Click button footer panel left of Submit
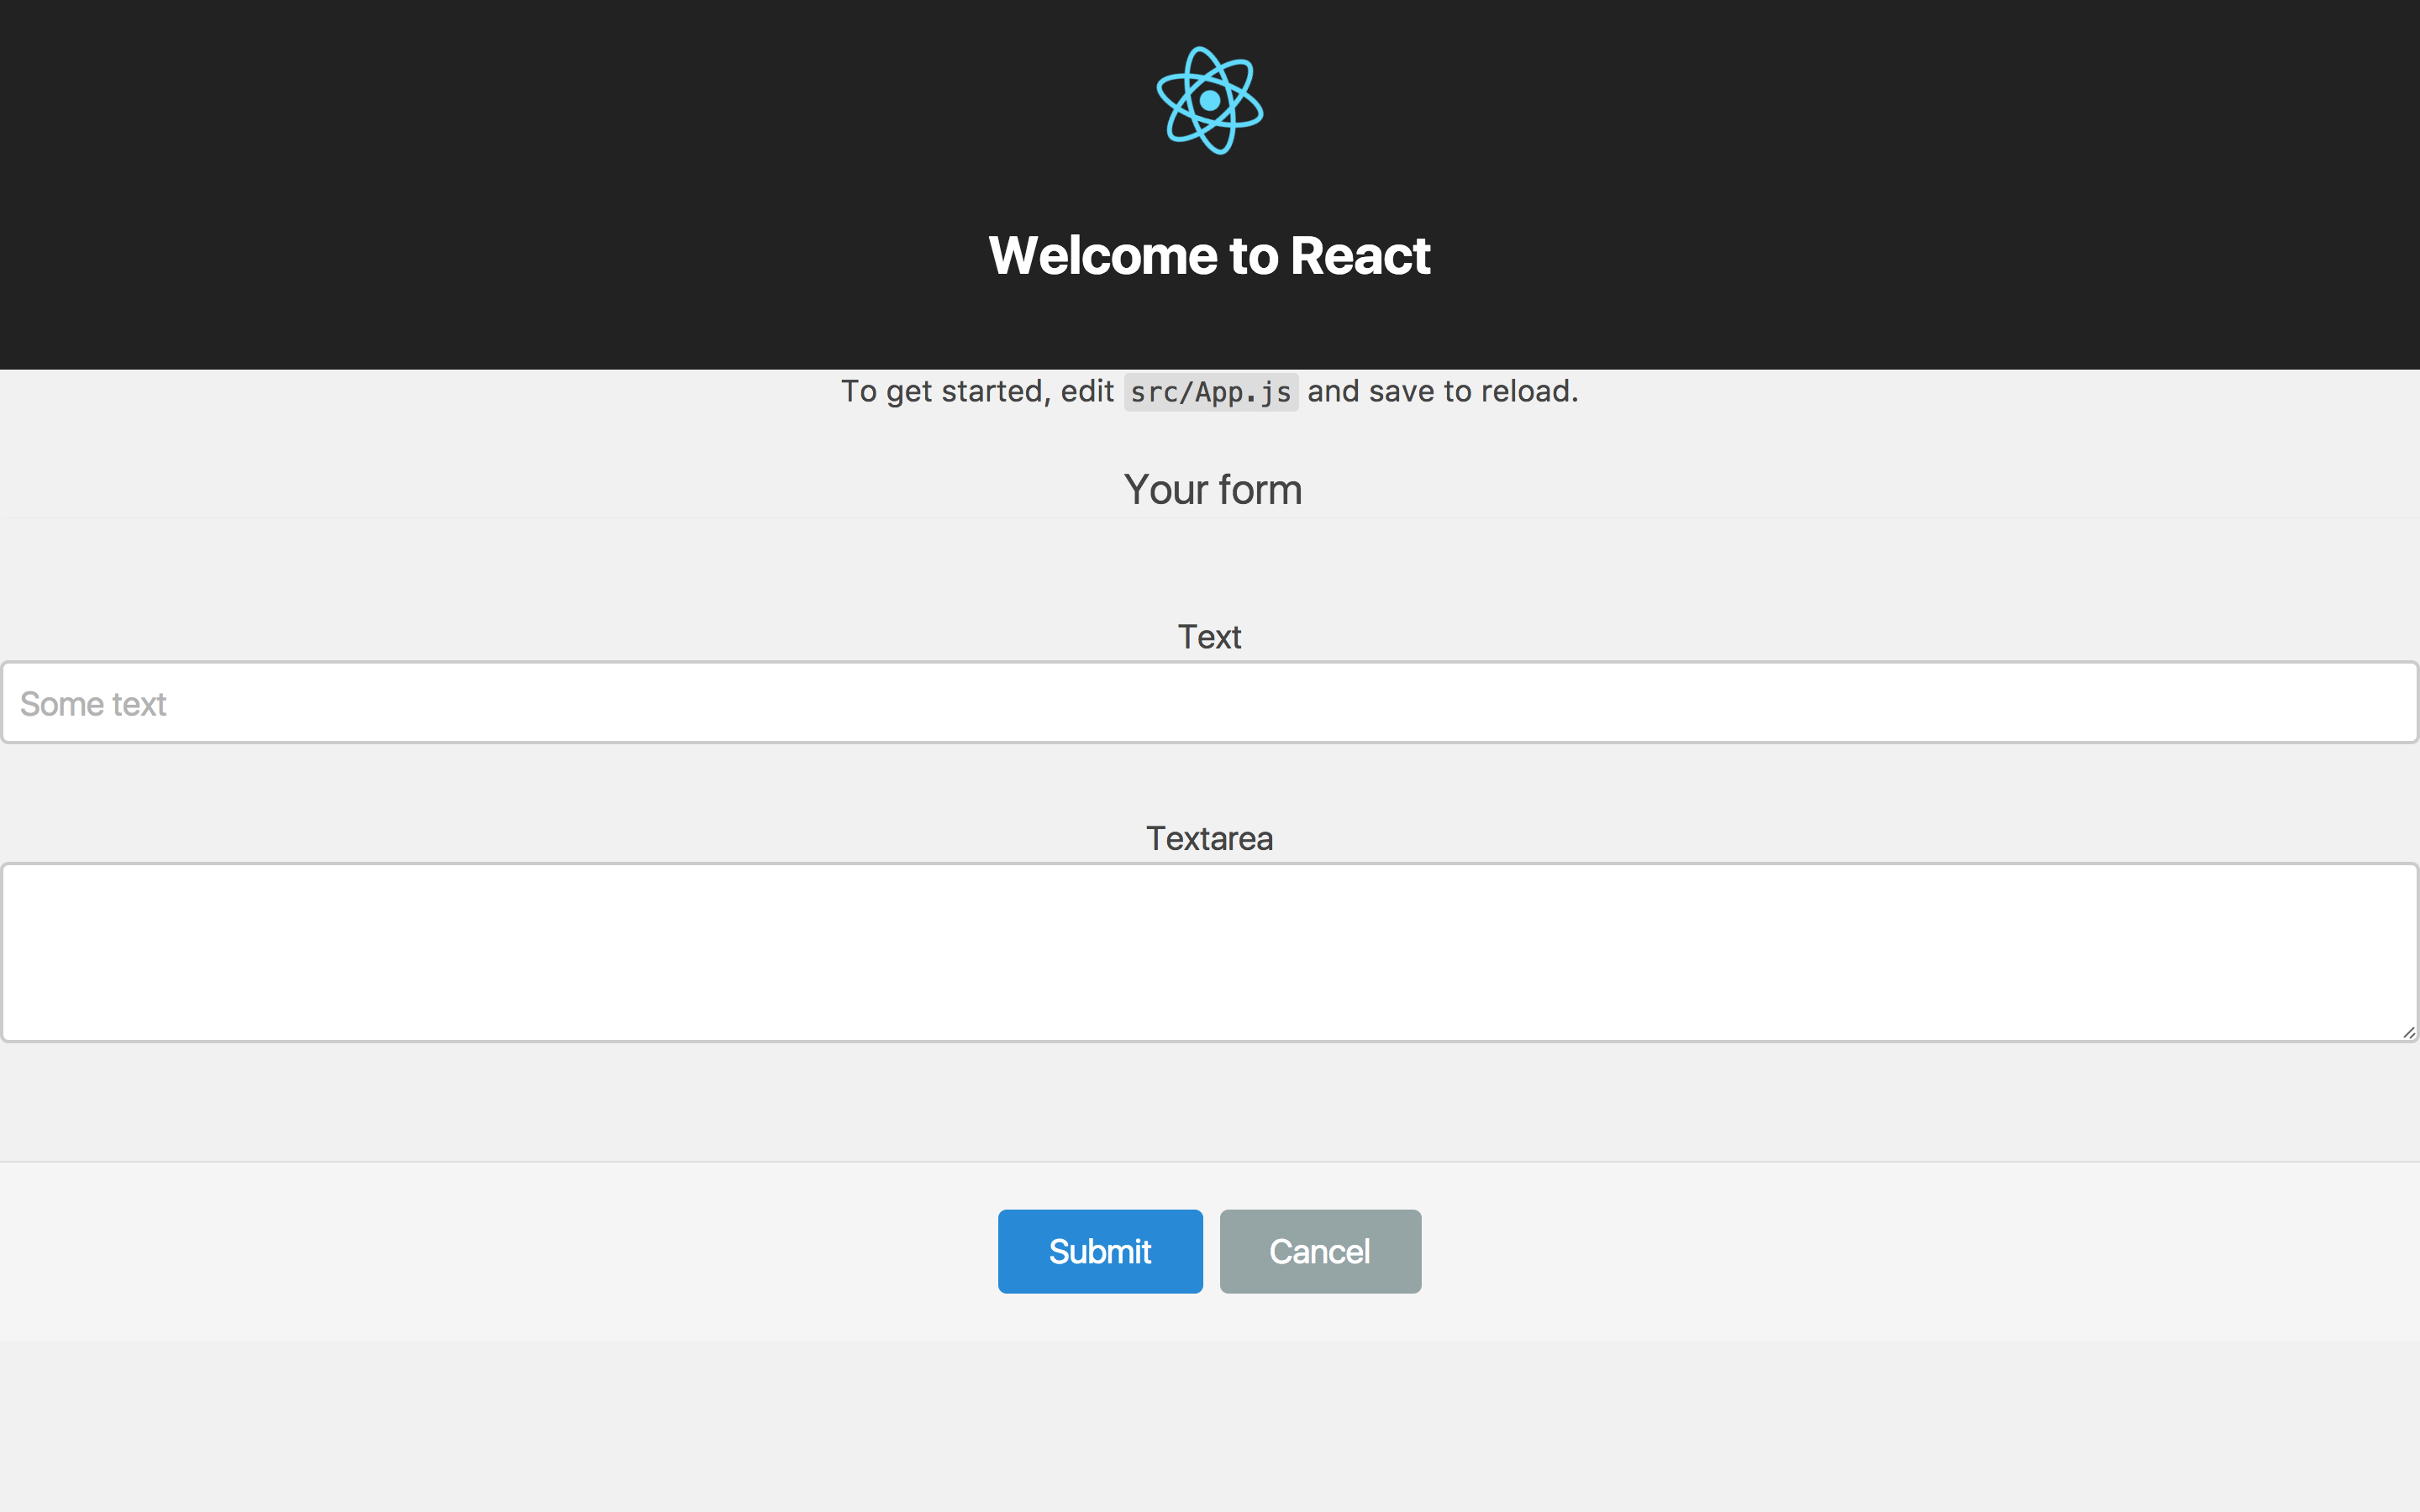 [x=500, y=1251]
